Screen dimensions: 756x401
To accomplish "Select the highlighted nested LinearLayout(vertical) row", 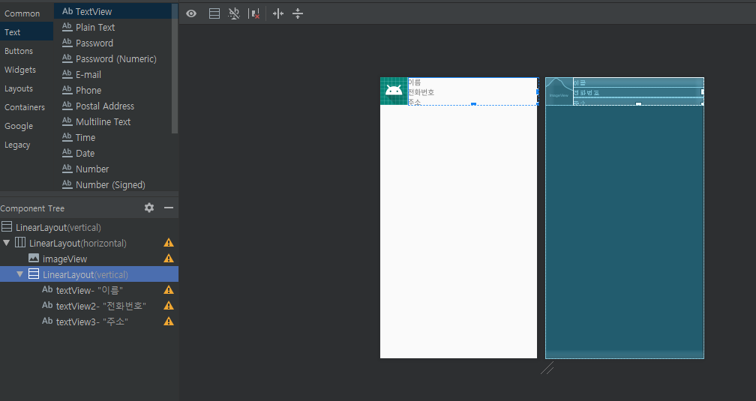I will [89, 274].
